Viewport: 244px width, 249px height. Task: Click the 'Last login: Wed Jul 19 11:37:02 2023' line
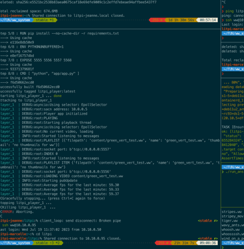tap(51, 229)
